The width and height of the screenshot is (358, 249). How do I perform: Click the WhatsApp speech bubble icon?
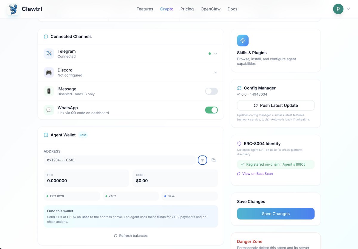click(x=49, y=110)
